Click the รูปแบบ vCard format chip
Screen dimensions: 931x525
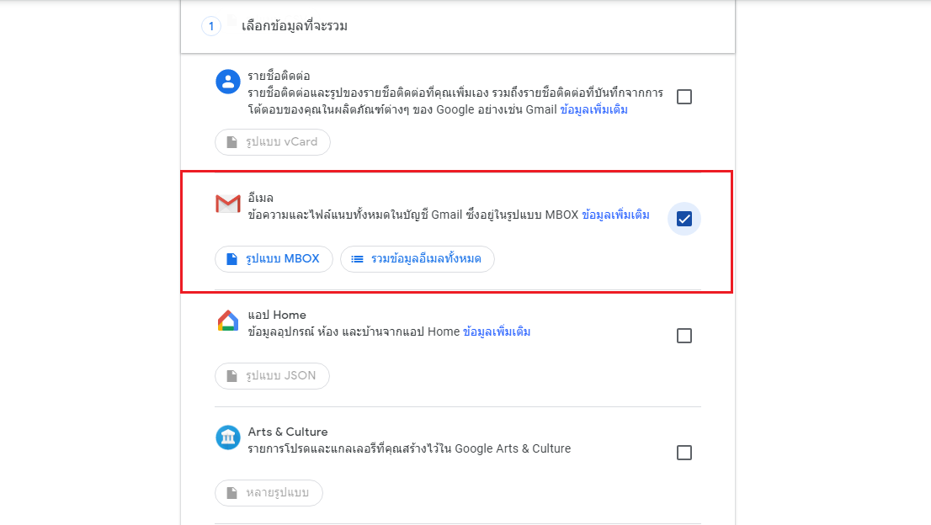pyautogui.click(x=273, y=142)
